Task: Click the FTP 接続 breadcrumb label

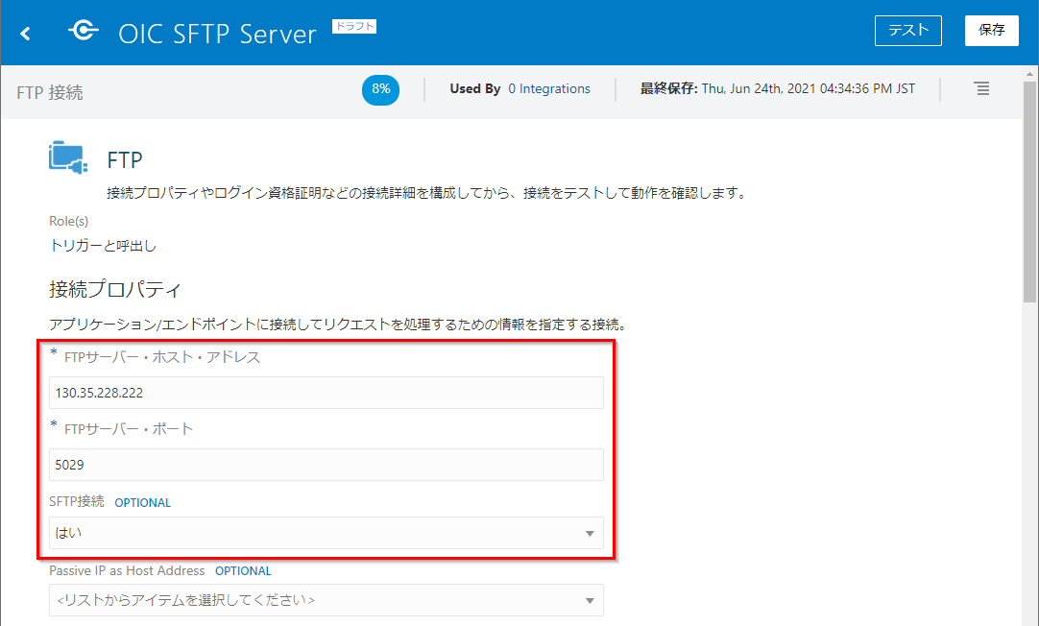Action: (x=50, y=92)
